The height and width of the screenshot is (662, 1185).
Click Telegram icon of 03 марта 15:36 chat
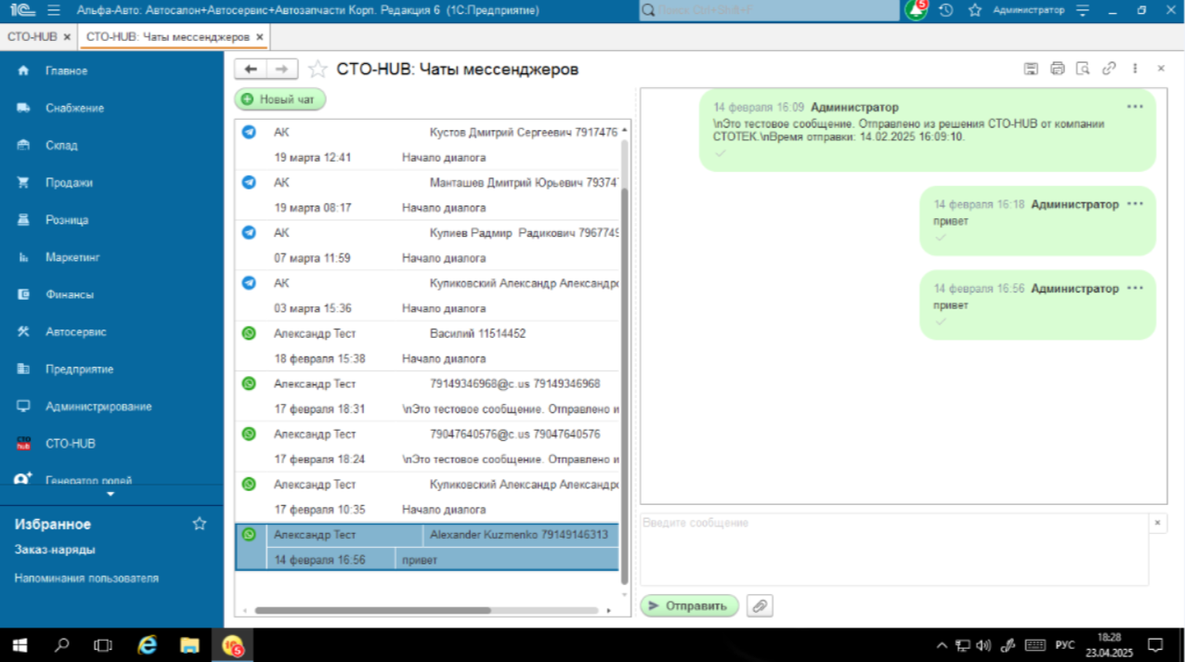point(248,283)
